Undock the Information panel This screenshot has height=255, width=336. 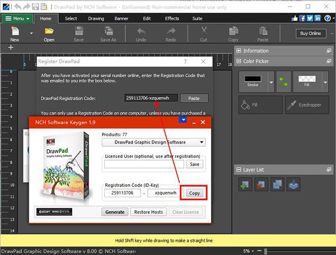(x=329, y=51)
